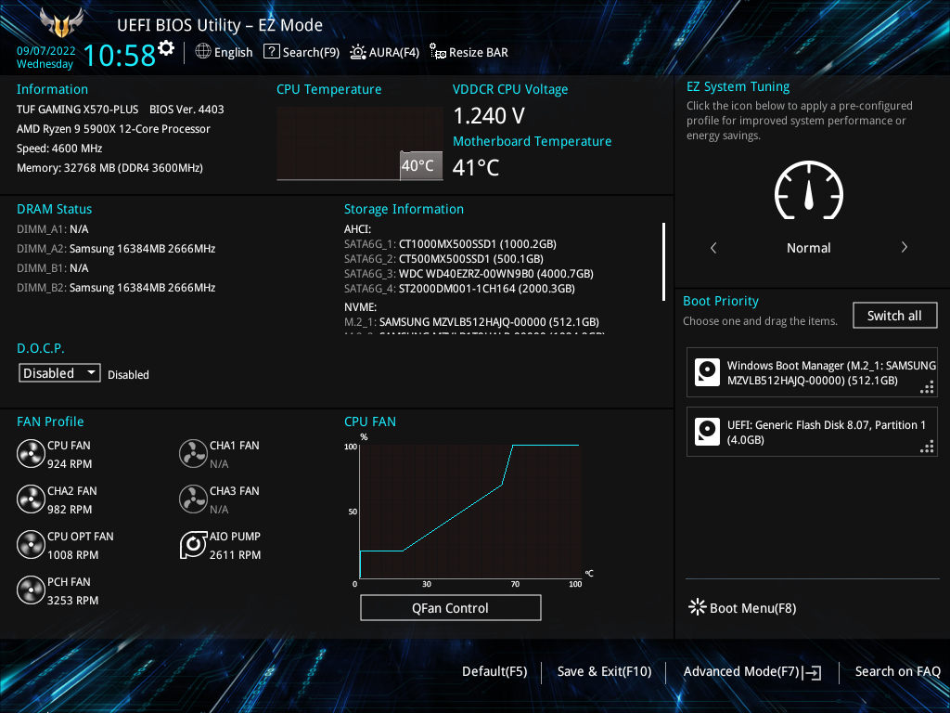The image size is (950, 713).
Task: Switch tuning profile with right chevron
Action: coord(904,247)
